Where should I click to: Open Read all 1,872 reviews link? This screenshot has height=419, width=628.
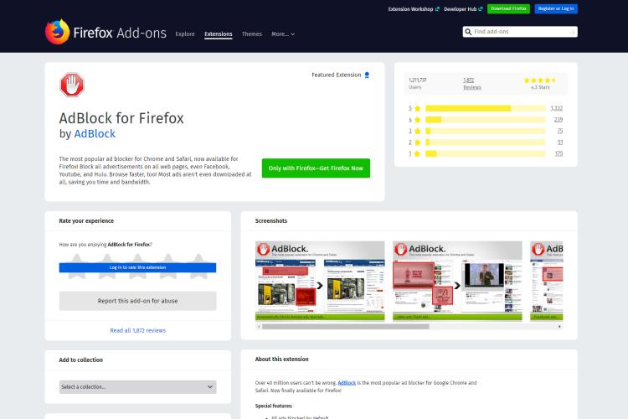[x=138, y=330]
